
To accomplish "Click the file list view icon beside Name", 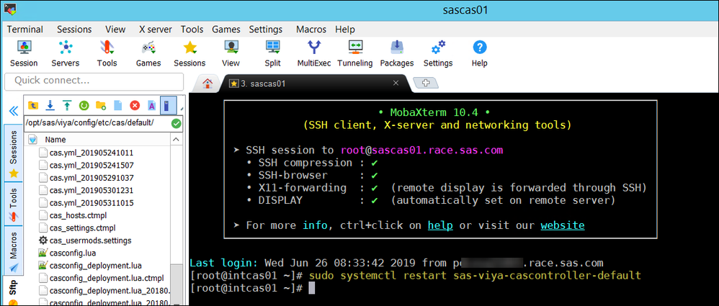I will pyautogui.click(x=32, y=139).
